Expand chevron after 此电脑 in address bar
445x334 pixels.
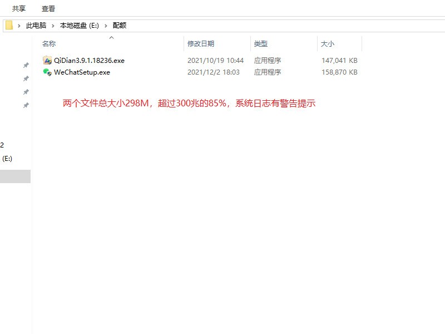coord(53,26)
